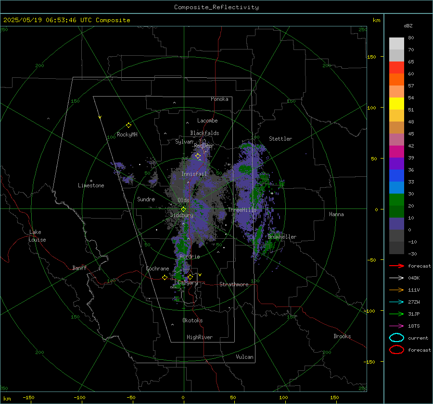Click the Sylvan label
The image size is (433, 404).
pos(184,142)
